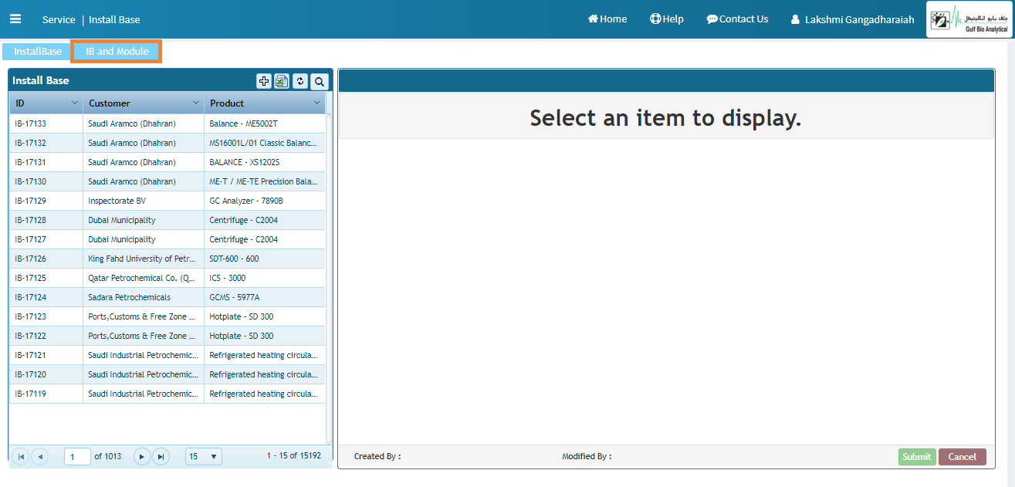
Task: Click the Install Base breadcrumb title
Action: (114, 19)
